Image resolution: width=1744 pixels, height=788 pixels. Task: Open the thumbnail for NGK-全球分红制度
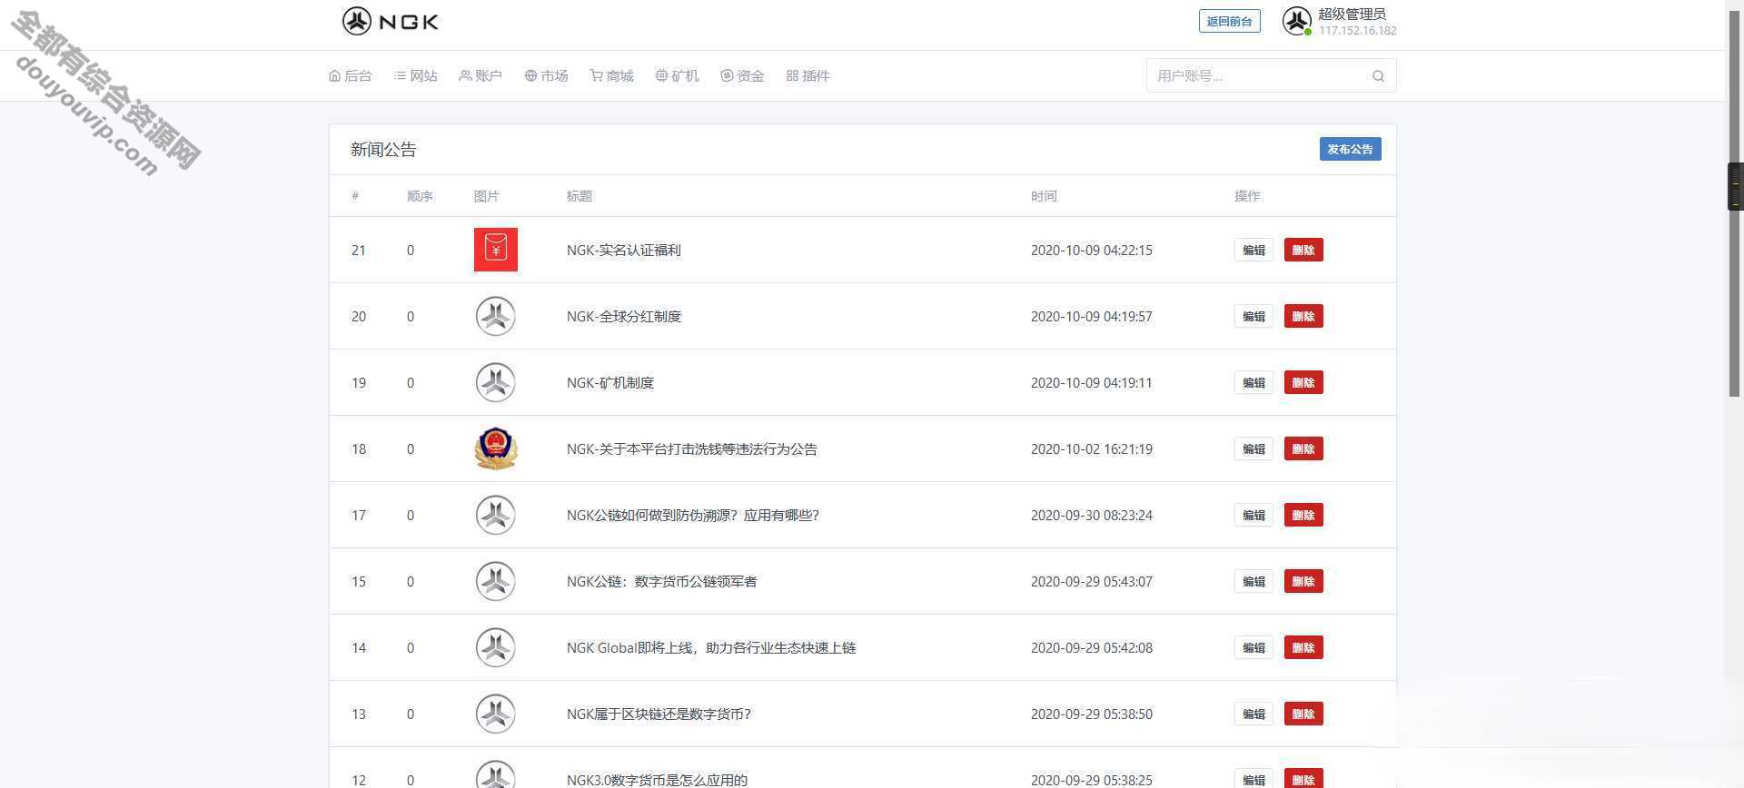[496, 316]
